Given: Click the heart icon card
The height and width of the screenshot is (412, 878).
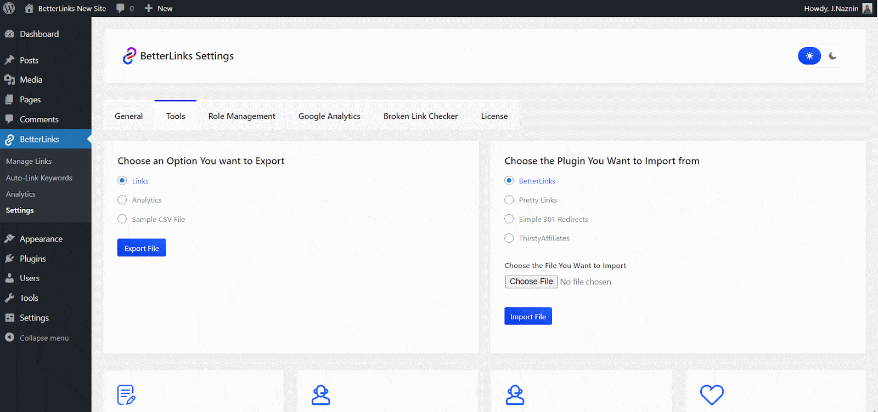Looking at the screenshot, I should [x=712, y=394].
